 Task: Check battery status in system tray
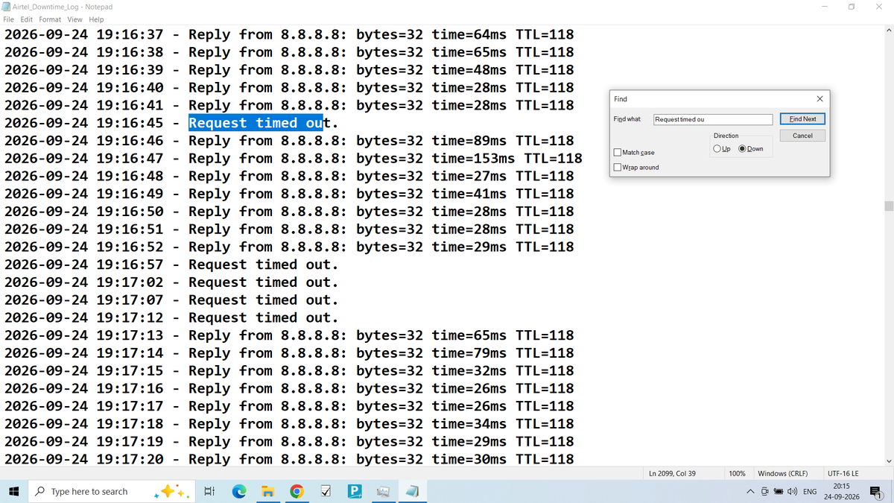[x=779, y=492]
